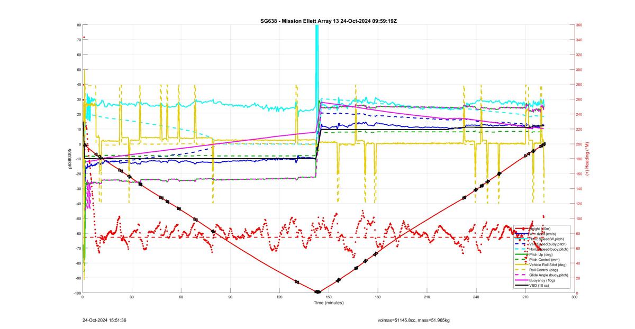The width and height of the screenshot is (635, 329).
Task: Click the right axis label '(+) Heading (°M)'
Action: tap(587, 159)
